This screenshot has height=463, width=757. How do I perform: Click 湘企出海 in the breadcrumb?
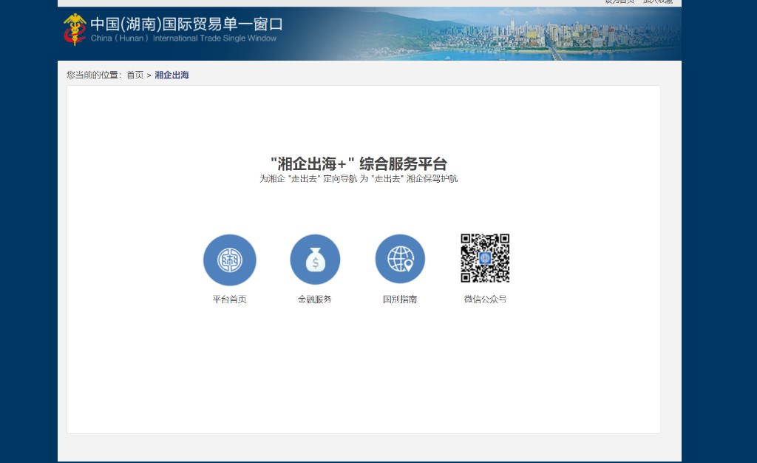coord(172,75)
